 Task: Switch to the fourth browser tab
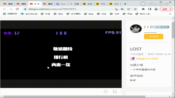point(48,4)
